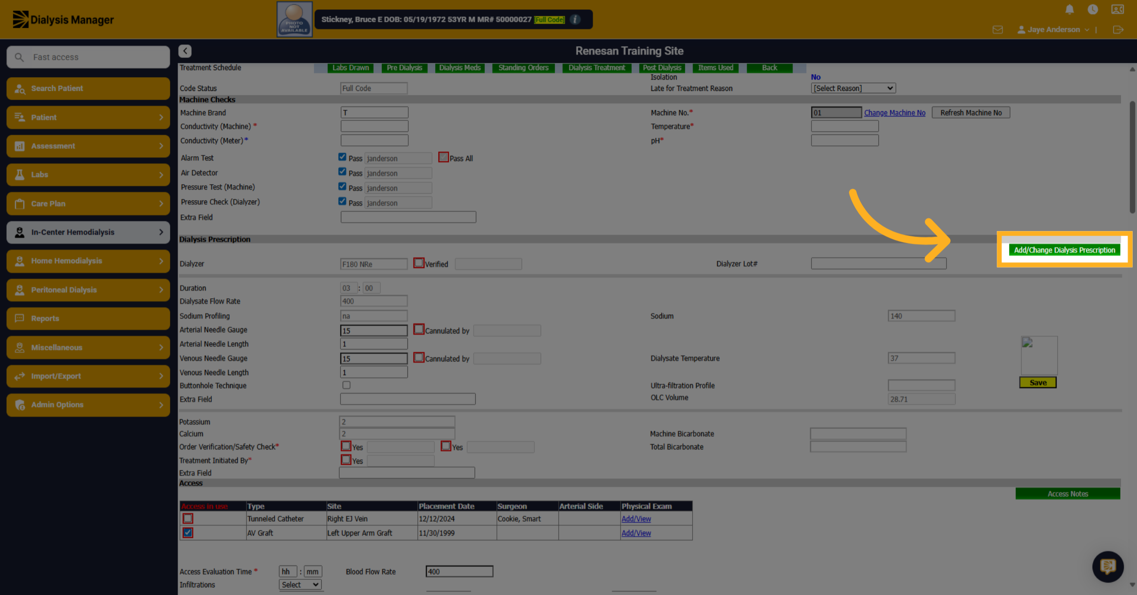Toggle Alarm Test Pass checkbox
Image resolution: width=1137 pixels, height=595 pixels.
coord(342,157)
